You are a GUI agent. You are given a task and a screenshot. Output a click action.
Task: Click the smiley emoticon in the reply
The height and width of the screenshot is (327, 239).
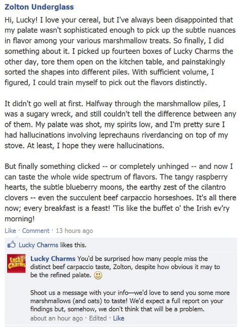point(98,275)
